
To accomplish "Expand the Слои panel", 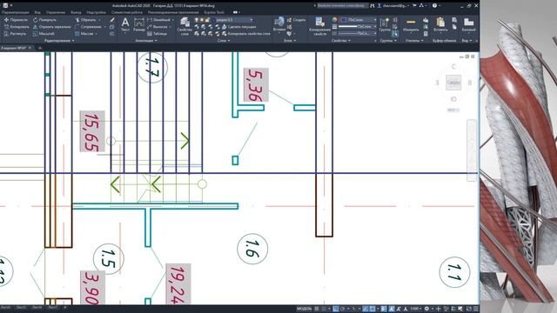I will [224, 41].
